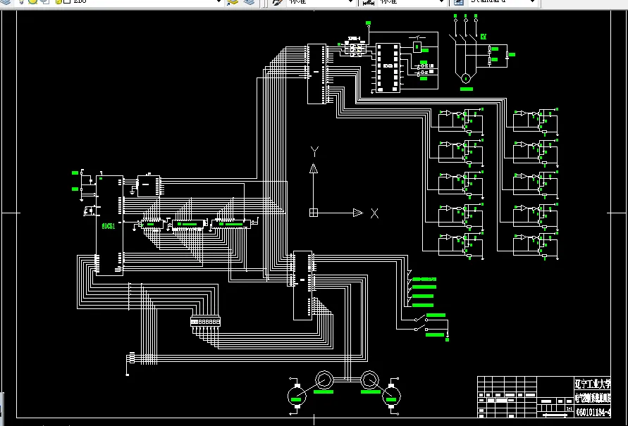Select the right DC motor symbol

point(391,396)
